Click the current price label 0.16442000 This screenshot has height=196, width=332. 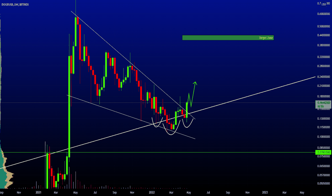323,103
